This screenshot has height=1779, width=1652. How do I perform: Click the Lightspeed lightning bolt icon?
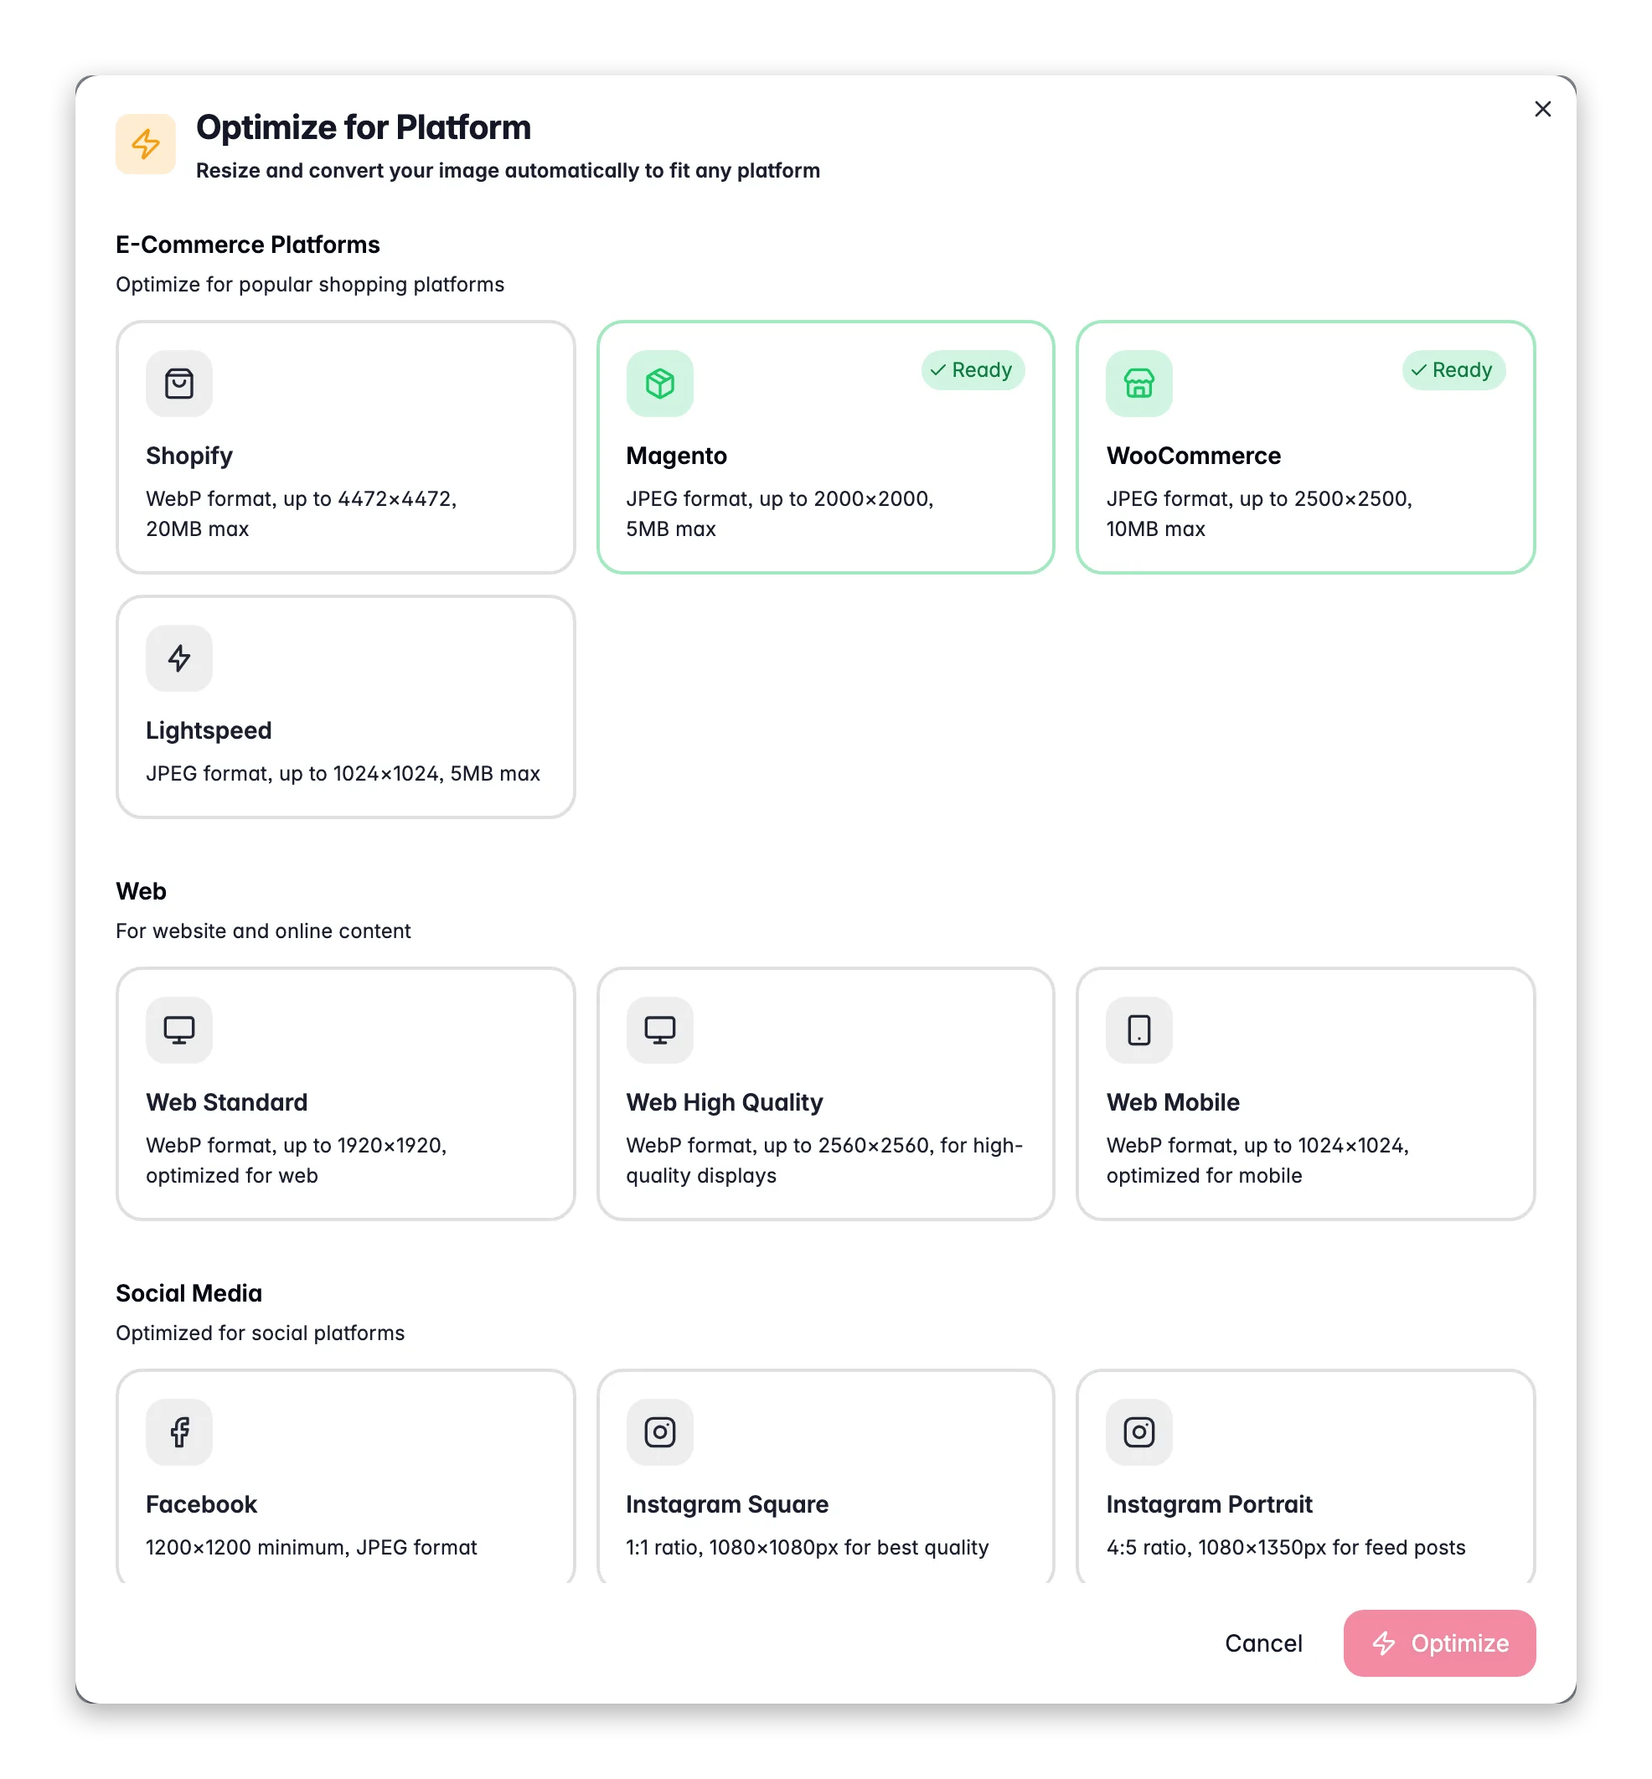pos(178,658)
